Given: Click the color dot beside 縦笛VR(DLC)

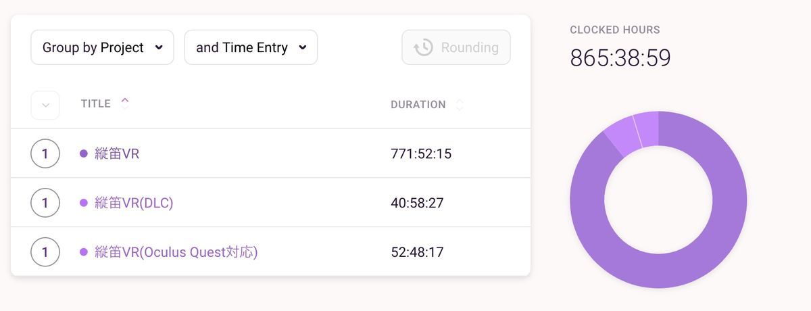Looking at the screenshot, I should pos(84,203).
